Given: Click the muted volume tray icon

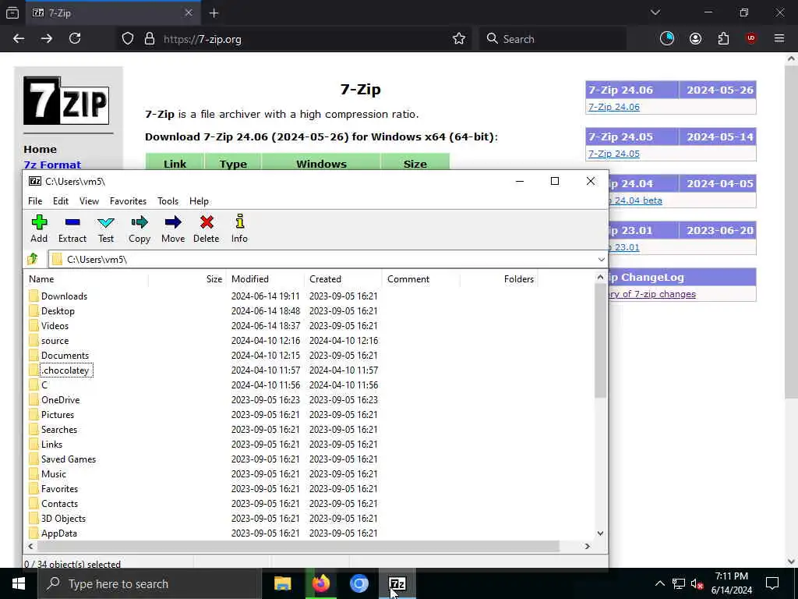Looking at the screenshot, I should click(x=697, y=583).
